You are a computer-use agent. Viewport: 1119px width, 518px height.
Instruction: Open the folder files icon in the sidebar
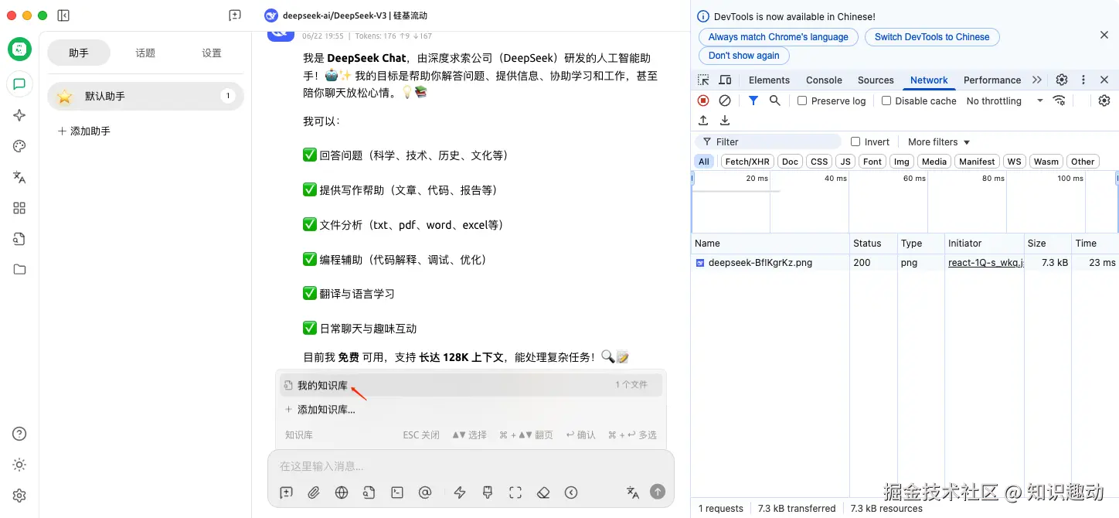[x=19, y=270]
